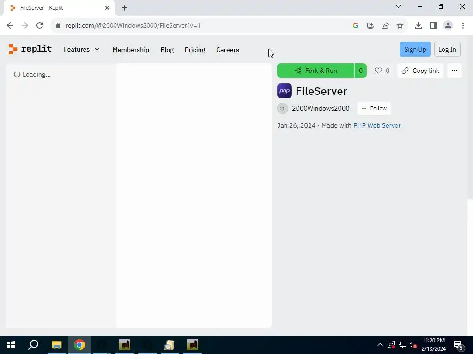Image resolution: width=473 pixels, height=354 pixels.
Task: Open the Membership page
Action: pos(131,50)
